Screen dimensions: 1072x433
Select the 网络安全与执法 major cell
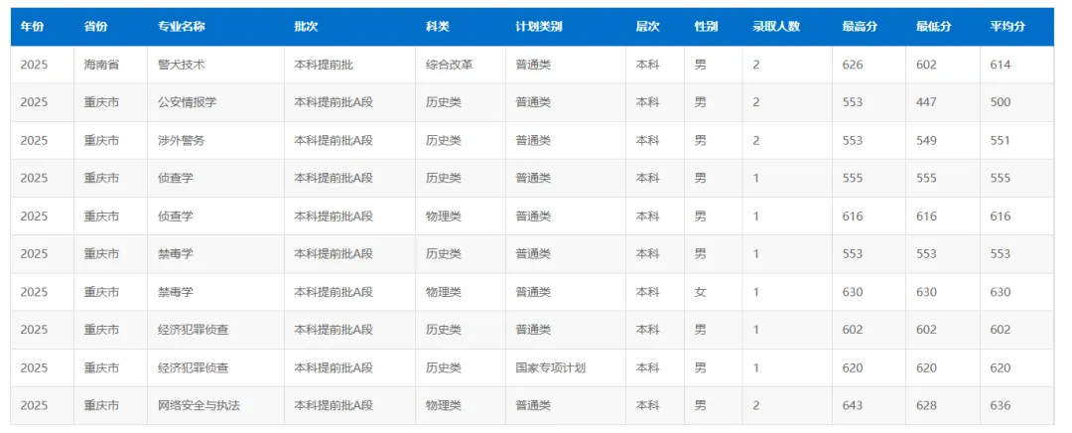[x=199, y=405]
